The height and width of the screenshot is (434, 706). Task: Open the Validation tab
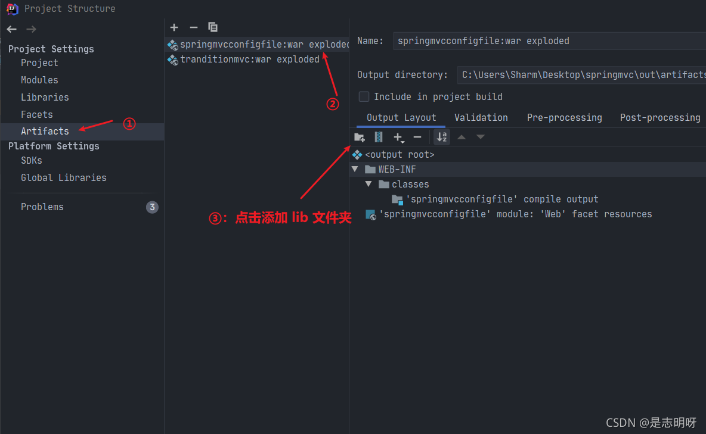481,118
